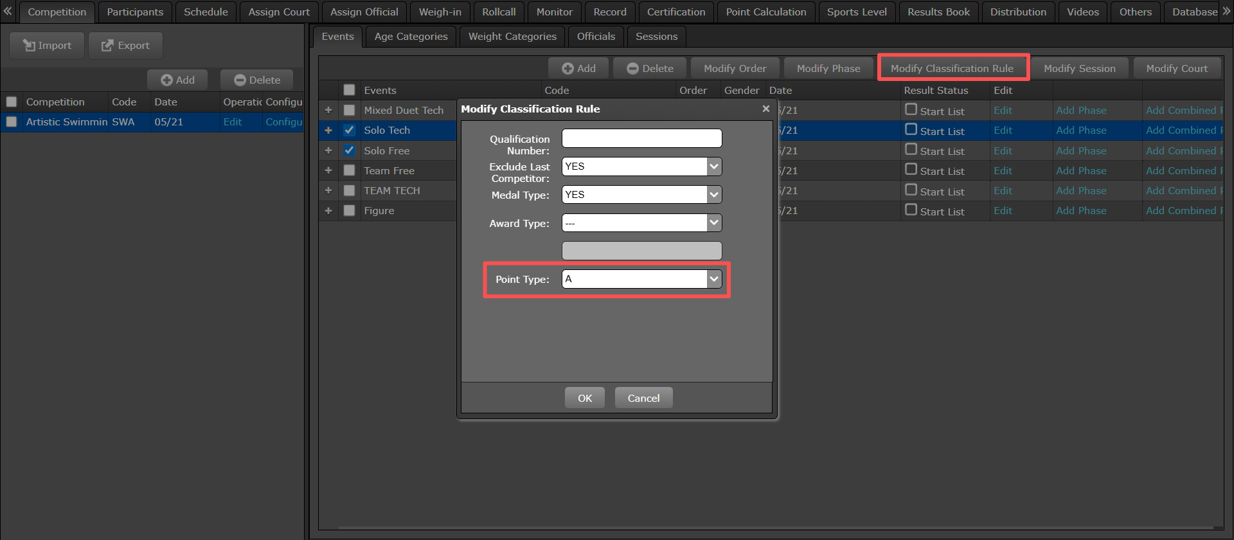
Task: Switch to the Officials sub-tab
Action: 596,37
